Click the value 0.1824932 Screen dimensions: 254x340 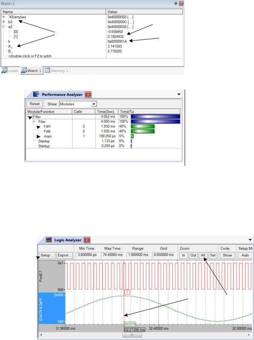point(116,37)
